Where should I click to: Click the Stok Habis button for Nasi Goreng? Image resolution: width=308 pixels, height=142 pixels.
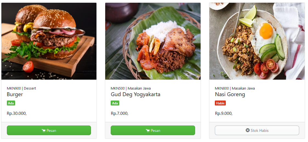257,130
